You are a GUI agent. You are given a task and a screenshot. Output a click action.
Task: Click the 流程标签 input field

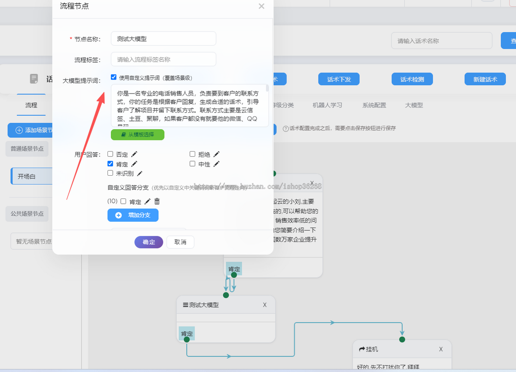pyautogui.click(x=163, y=59)
